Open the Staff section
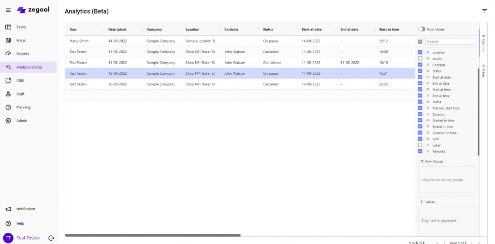 tap(20, 94)
